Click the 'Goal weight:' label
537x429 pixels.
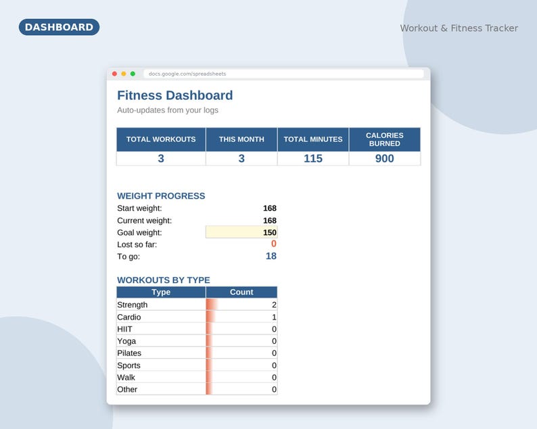click(x=139, y=232)
